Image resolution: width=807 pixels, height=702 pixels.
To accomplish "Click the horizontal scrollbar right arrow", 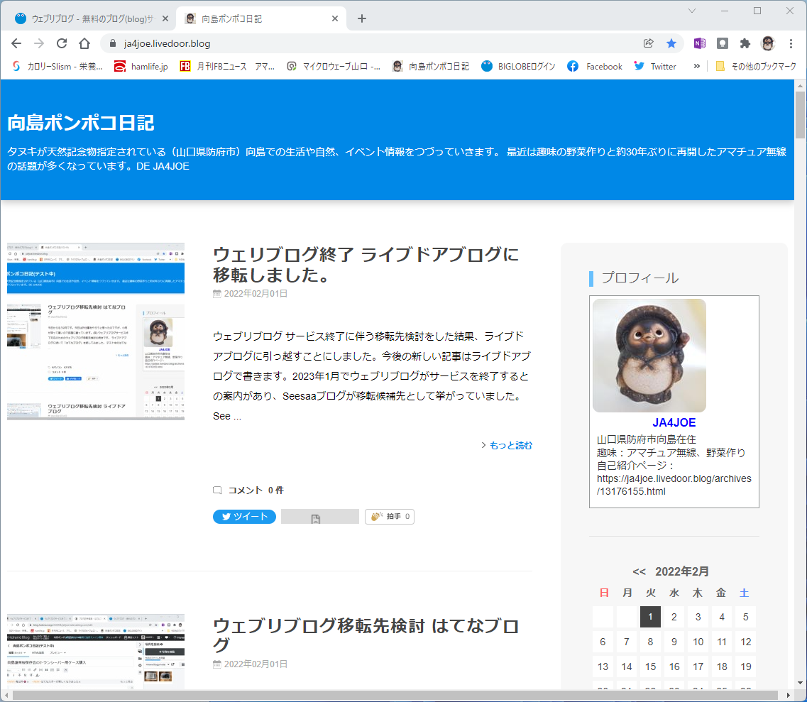I will pyautogui.click(x=789, y=696).
